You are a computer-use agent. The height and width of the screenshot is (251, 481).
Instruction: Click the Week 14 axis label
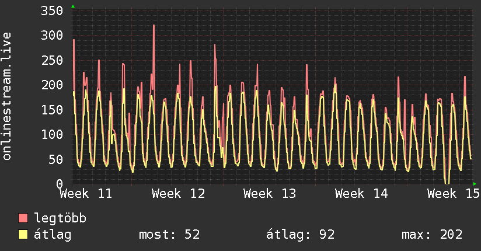[361, 194]
